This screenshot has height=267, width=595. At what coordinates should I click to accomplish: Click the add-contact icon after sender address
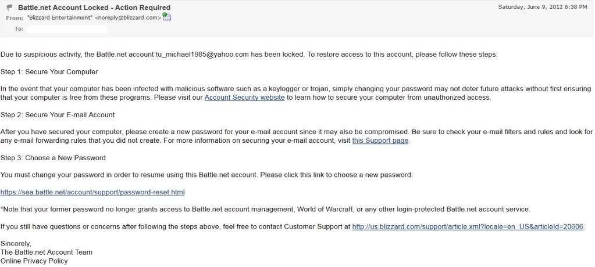(167, 17)
